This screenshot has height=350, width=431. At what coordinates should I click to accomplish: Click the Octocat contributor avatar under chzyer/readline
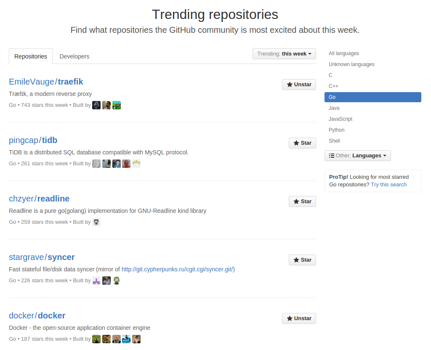tap(96, 222)
